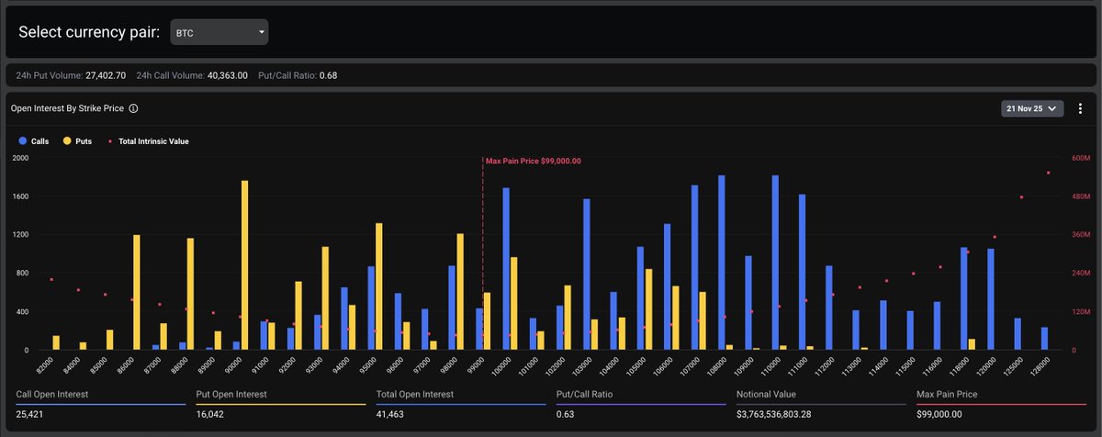The height and width of the screenshot is (437, 1102).
Task: Open the BTC currency pair dropdown
Action: click(219, 32)
